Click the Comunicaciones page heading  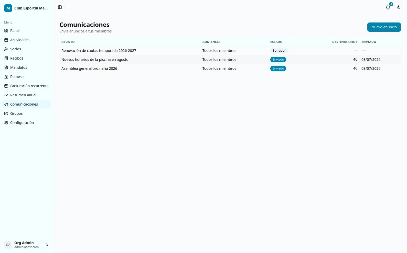(84, 25)
